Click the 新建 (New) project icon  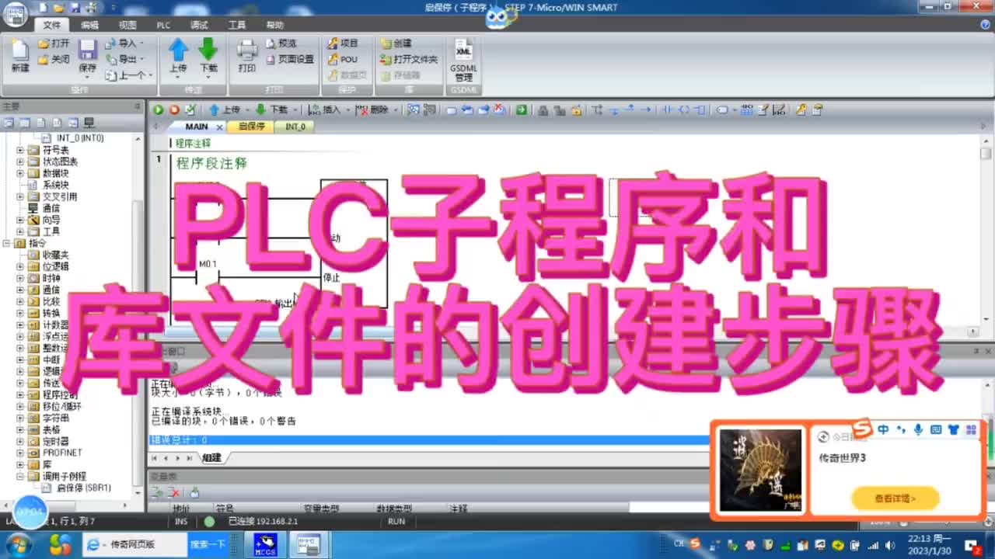pos(20,56)
